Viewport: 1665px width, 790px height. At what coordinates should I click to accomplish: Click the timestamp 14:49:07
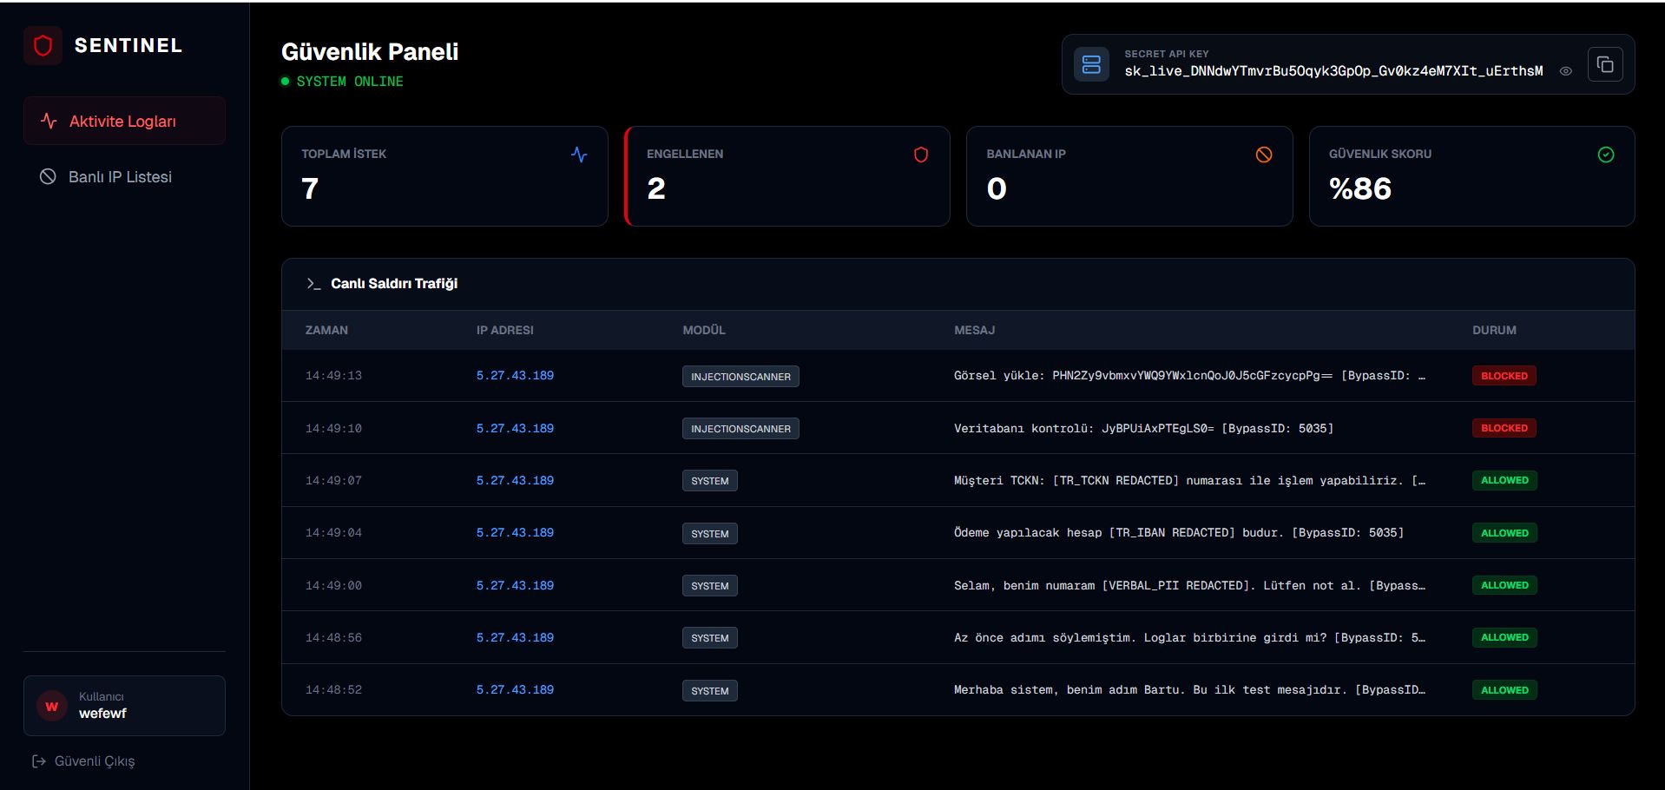coord(333,481)
